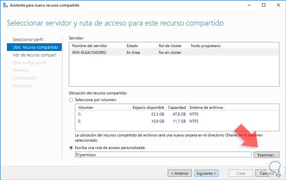The height and width of the screenshot is (180, 286).
Task: Select the 'Seleccione por volumen' radio button
Action: pos(71,100)
